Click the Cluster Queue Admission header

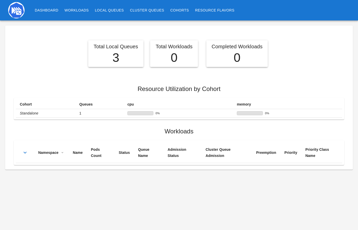pyautogui.click(x=218, y=153)
